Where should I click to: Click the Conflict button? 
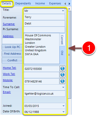click(12, 60)
